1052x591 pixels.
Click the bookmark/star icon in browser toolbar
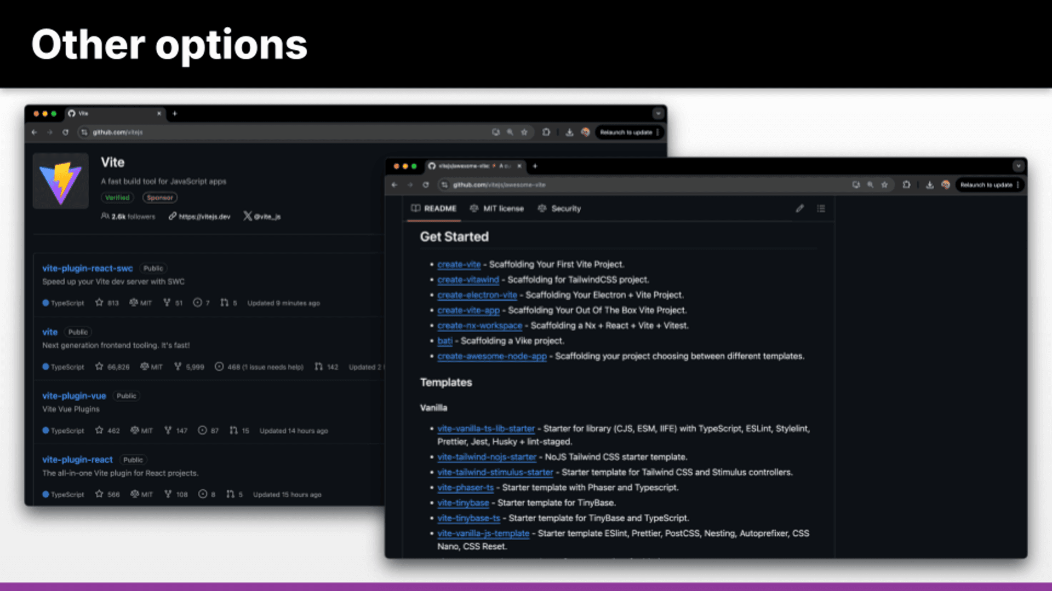(526, 132)
